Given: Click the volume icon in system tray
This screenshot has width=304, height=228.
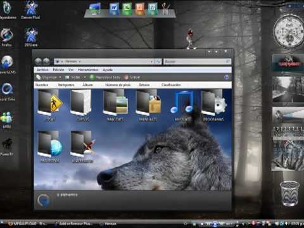Looking at the screenshot, I should tap(286, 224).
